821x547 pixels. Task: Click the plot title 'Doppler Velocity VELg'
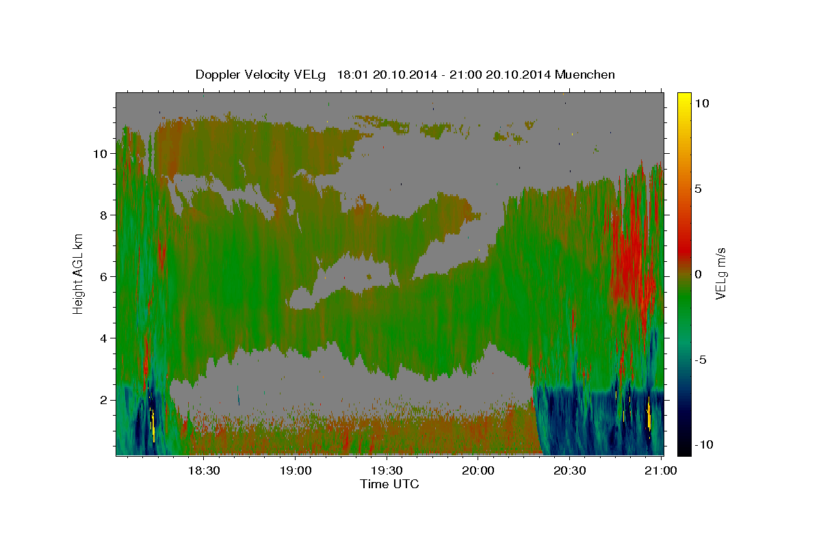[x=261, y=75]
